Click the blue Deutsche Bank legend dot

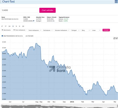(x=2, y=36)
